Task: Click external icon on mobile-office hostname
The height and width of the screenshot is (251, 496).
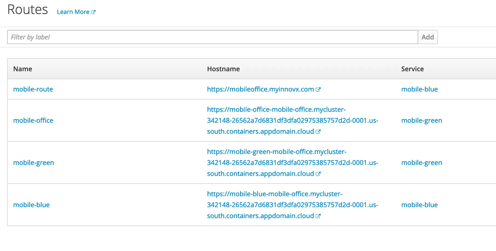Action: click(318, 132)
